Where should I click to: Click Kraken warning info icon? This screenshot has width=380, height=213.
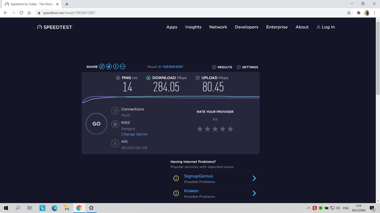pyautogui.click(x=176, y=193)
